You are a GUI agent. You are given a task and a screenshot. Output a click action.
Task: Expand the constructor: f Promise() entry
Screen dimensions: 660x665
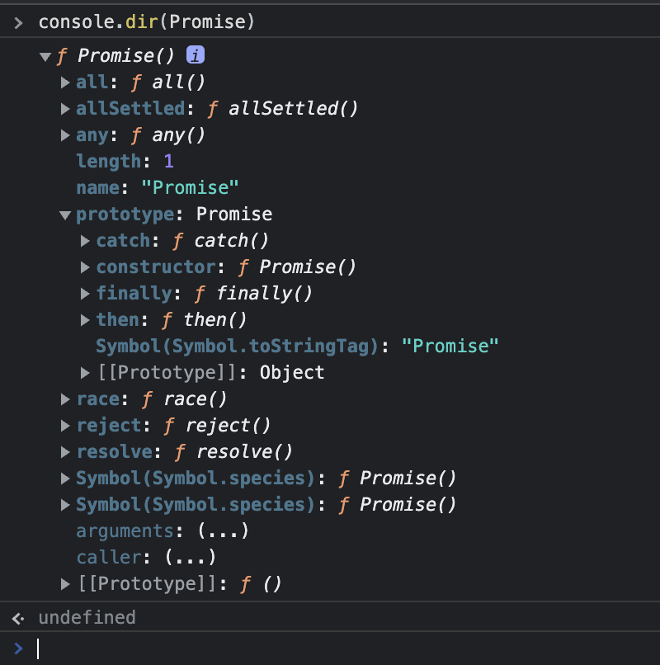coord(85,267)
